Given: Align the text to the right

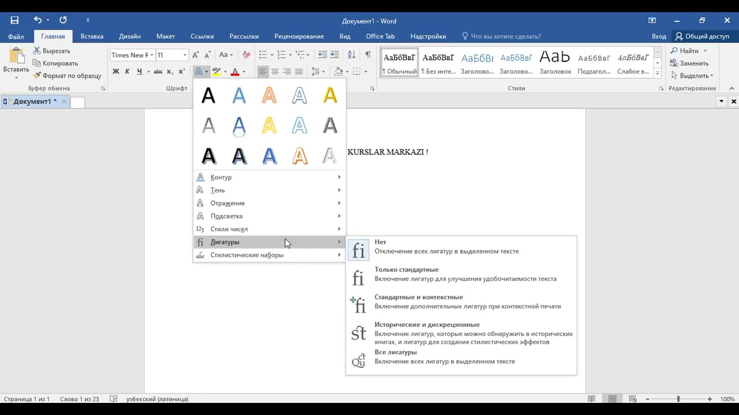Looking at the screenshot, I should (x=287, y=71).
